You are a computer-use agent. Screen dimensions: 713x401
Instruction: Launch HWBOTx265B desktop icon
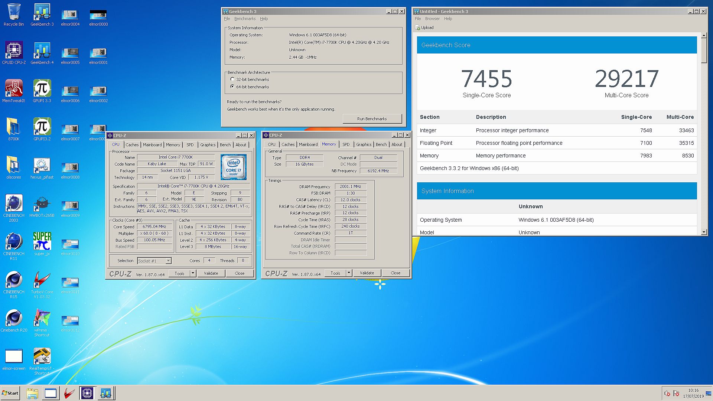42,206
